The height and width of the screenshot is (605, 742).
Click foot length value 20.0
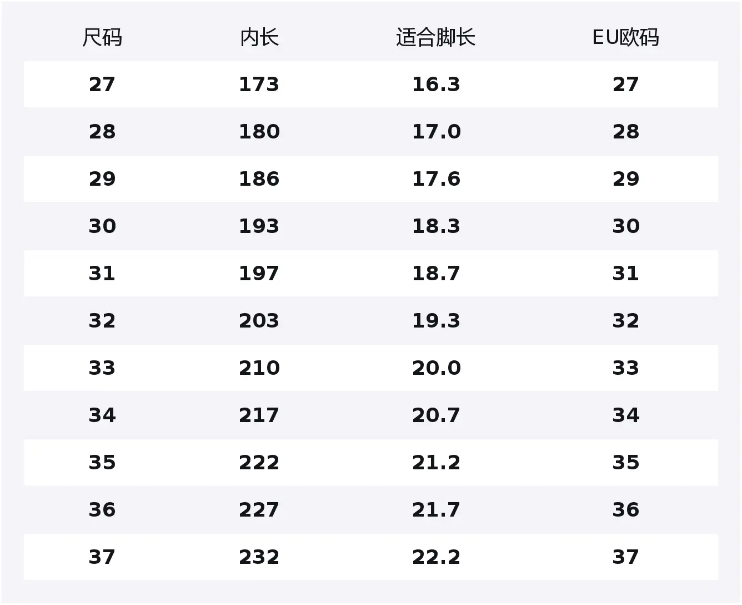click(436, 368)
